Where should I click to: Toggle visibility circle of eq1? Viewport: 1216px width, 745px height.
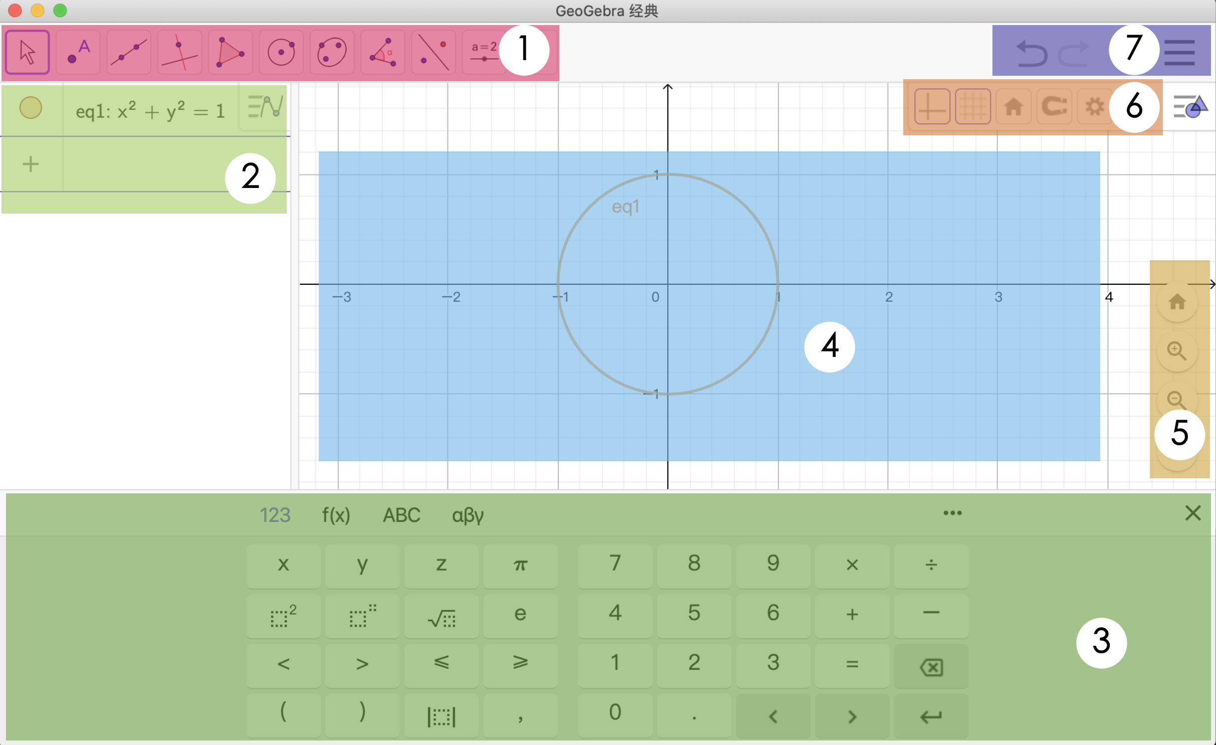[31, 108]
